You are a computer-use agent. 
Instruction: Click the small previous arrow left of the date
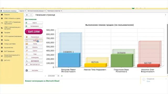click(x=45, y=76)
